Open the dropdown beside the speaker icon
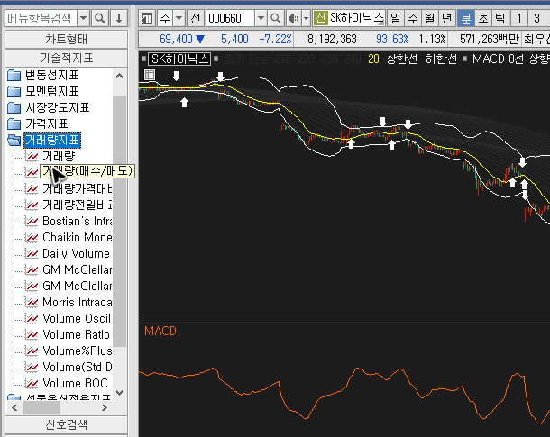This screenshot has height=437, width=550. click(x=307, y=18)
